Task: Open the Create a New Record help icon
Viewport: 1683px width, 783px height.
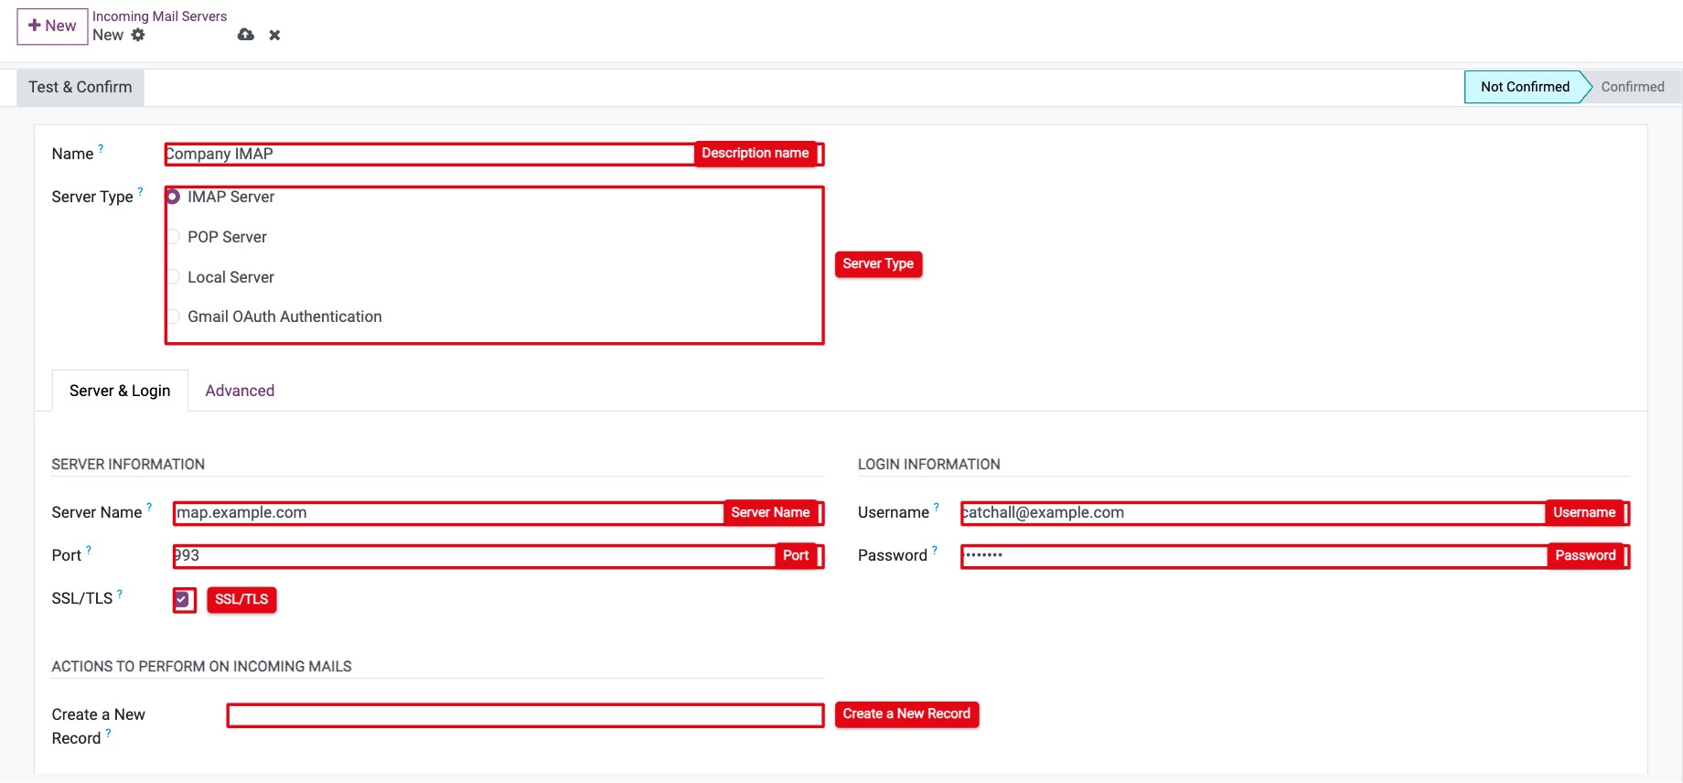Action: pyautogui.click(x=108, y=733)
